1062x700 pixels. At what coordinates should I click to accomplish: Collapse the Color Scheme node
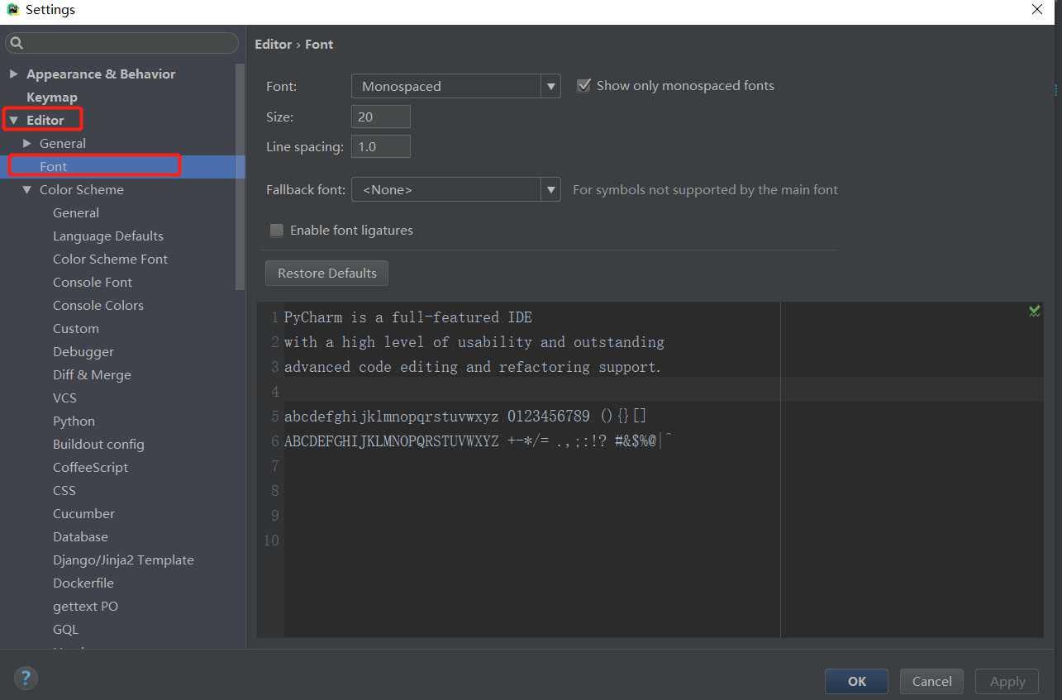pyautogui.click(x=27, y=190)
